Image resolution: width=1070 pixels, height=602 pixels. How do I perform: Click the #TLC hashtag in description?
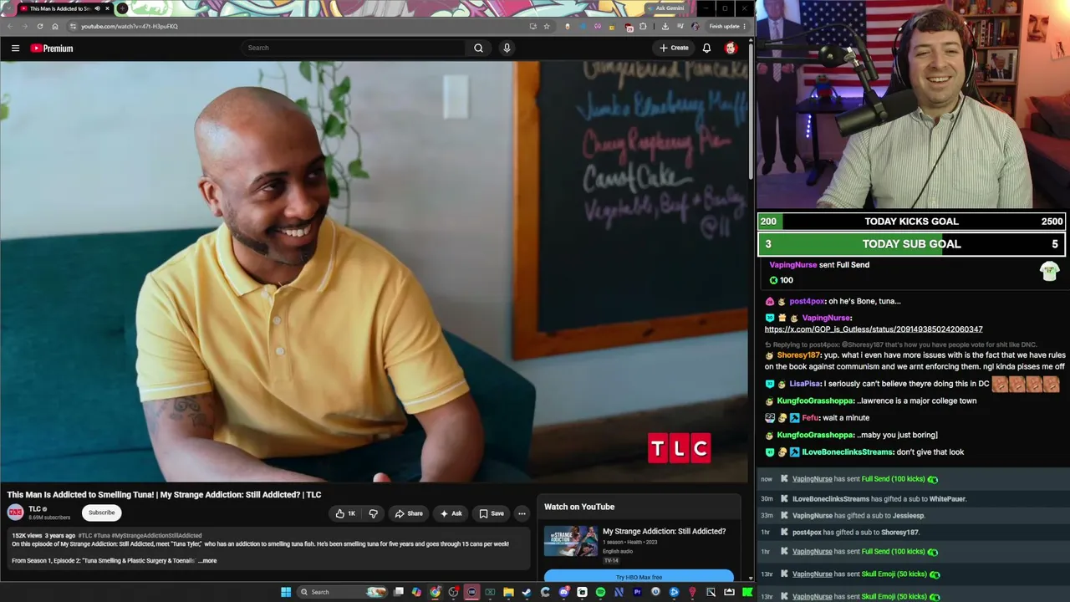[85, 535]
